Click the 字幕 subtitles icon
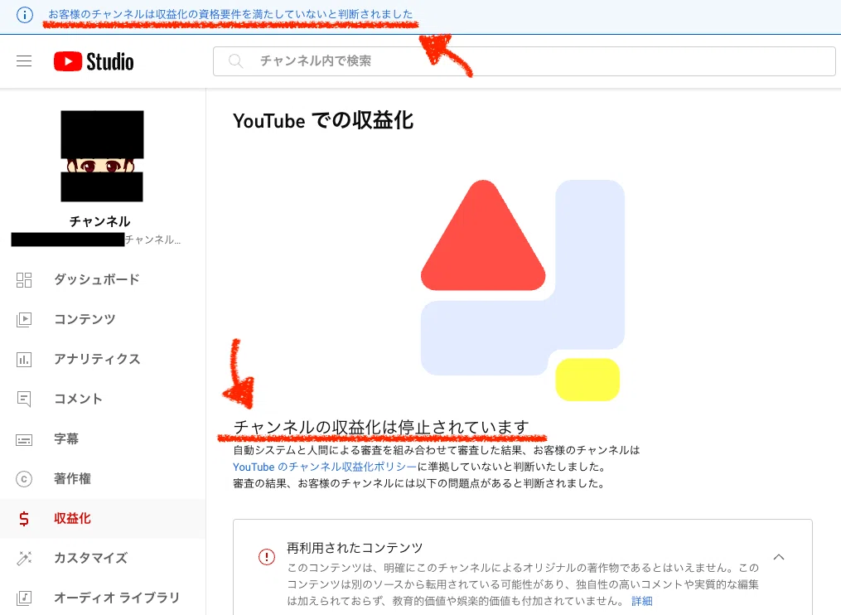The image size is (841, 615). tap(24, 439)
